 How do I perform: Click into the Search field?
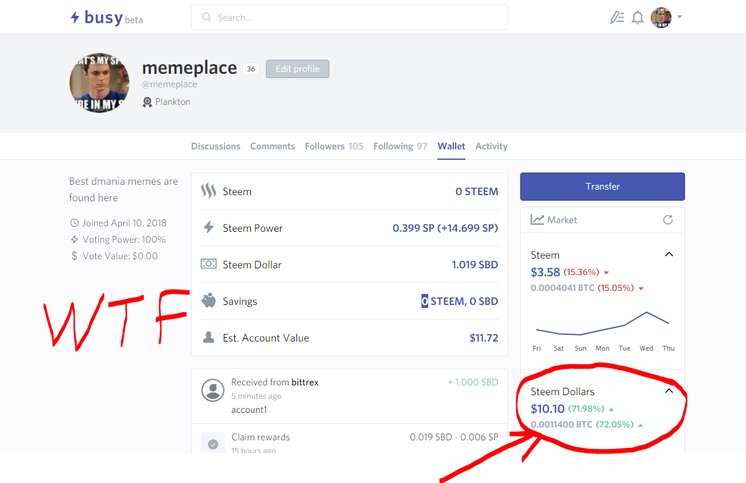pyautogui.click(x=350, y=17)
